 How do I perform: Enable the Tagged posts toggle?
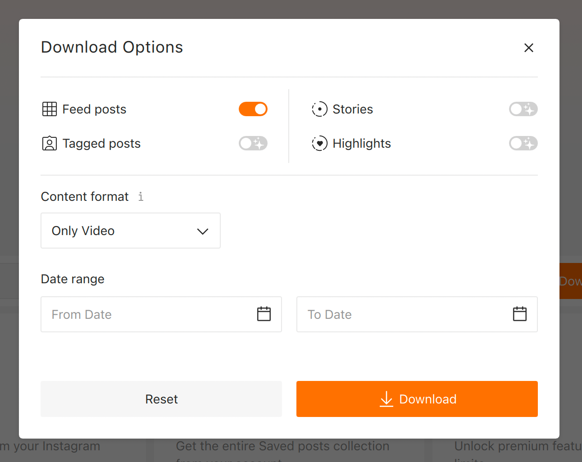pyautogui.click(x=253, y=143)
